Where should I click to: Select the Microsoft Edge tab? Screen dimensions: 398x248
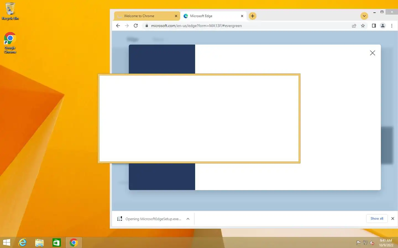click(213, 16)
